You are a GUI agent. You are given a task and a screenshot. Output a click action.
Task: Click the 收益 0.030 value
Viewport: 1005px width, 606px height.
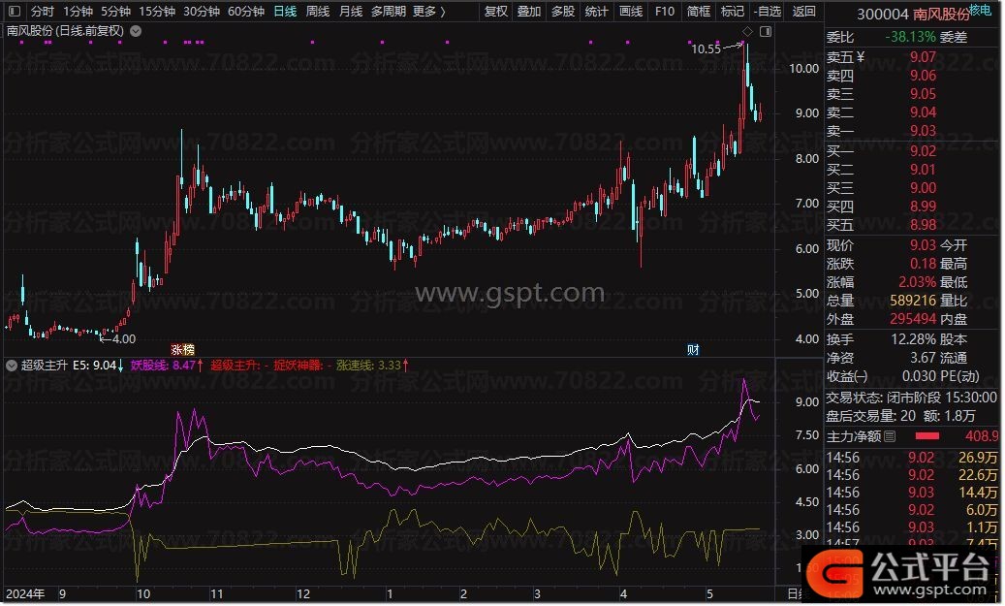click(x=919, y=376)
